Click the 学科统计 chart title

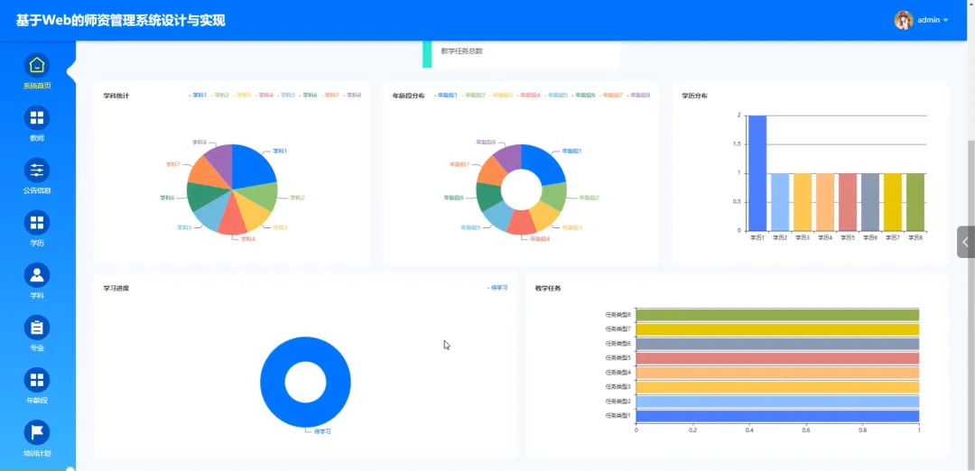[x=116, y=96]
